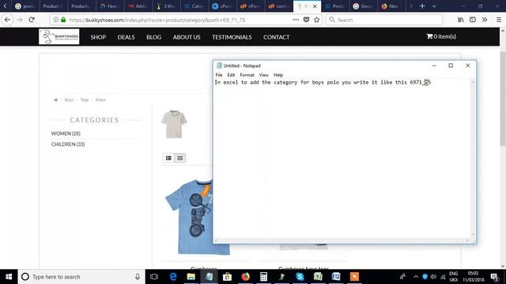Image resolution: width=506 pixels, height=284 pixels.
Task: Click the Firefox forward arrow
Action: (x=20, y=20)
